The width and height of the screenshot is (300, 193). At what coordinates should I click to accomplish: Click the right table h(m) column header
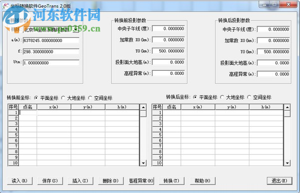coord(266,107)
